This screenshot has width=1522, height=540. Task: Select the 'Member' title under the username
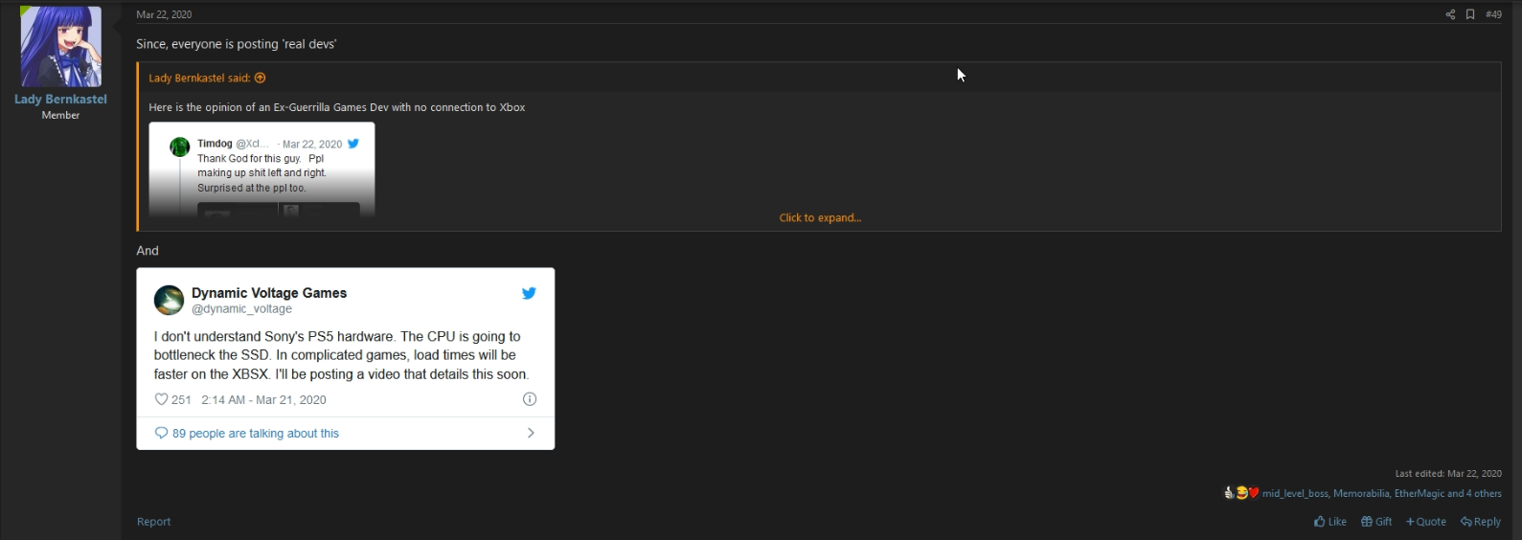(60, 115)
